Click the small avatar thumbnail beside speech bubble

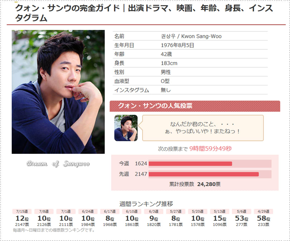(126, 128)
